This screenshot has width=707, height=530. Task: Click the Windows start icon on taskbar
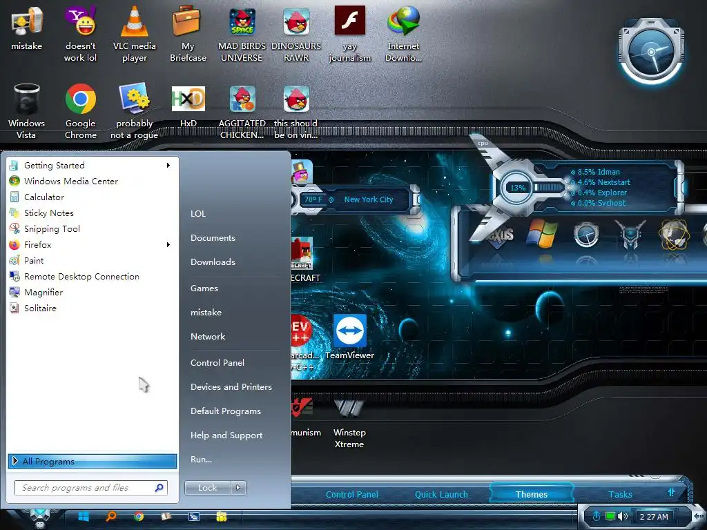pyautogui.click(x=84, y=516)
